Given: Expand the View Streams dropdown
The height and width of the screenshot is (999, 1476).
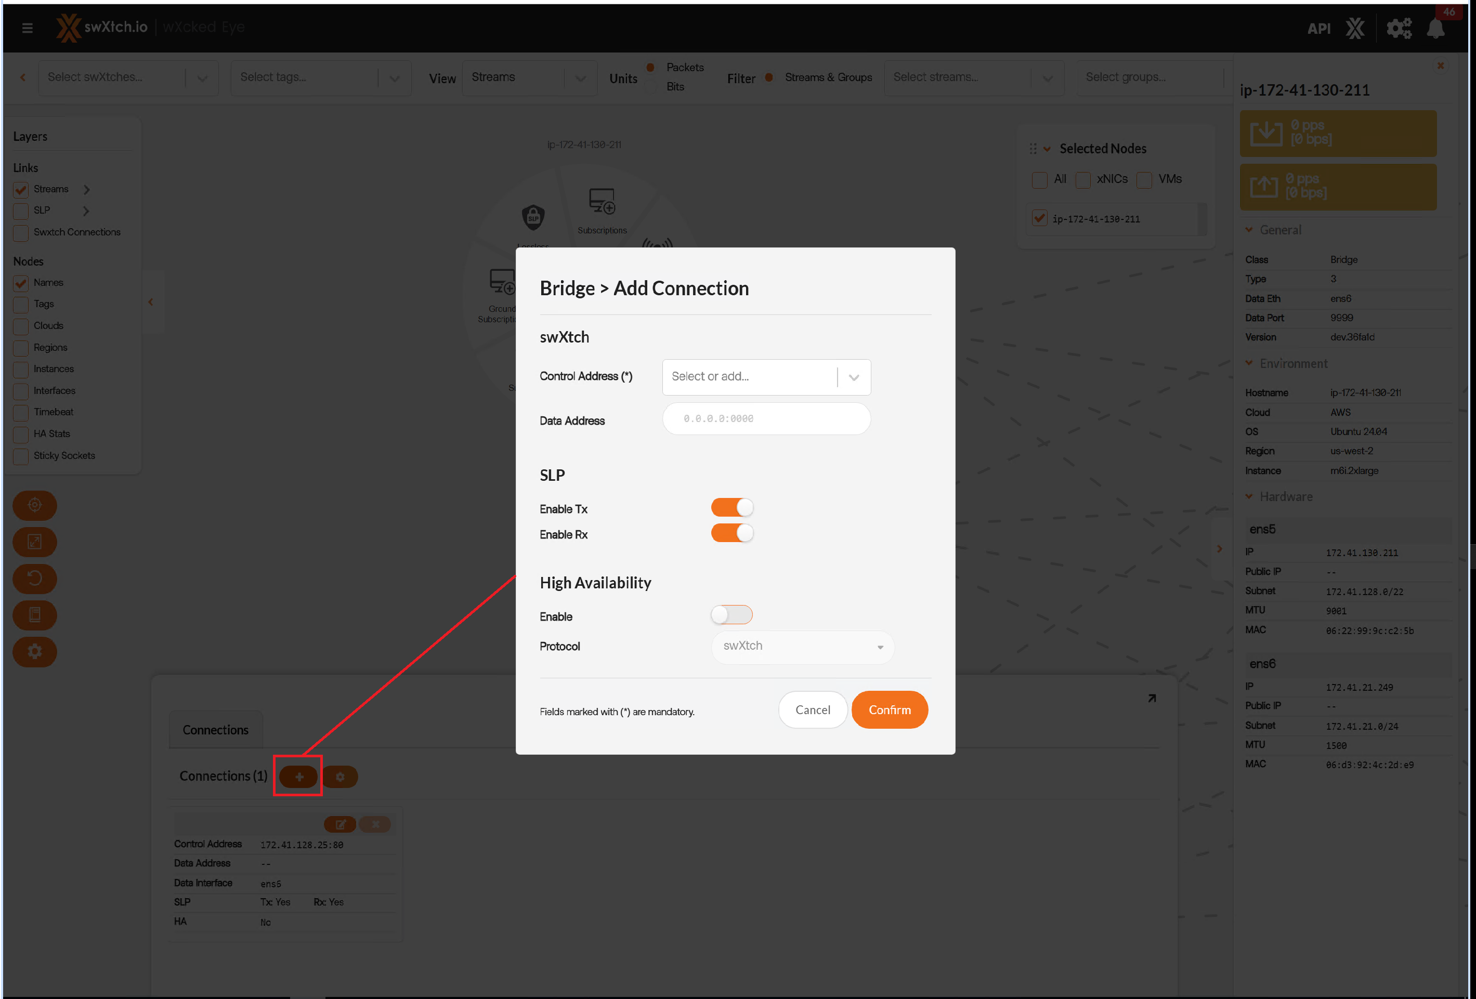Looking at the screenshot, I should 580,78.
